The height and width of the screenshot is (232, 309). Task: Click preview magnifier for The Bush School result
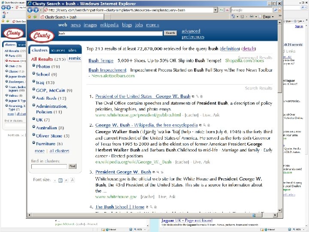pyautogui.click(x=151, y=207)
